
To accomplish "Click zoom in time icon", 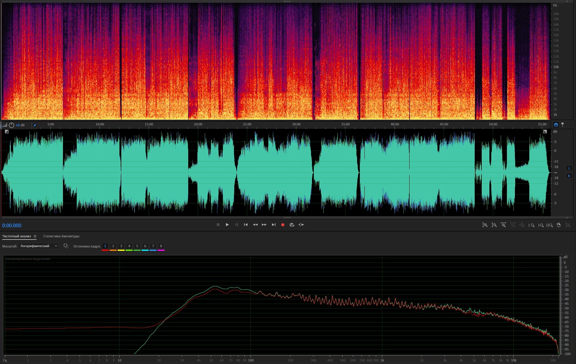I will pos(503,225).
